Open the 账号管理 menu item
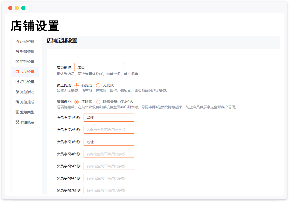 click(27, 52)
